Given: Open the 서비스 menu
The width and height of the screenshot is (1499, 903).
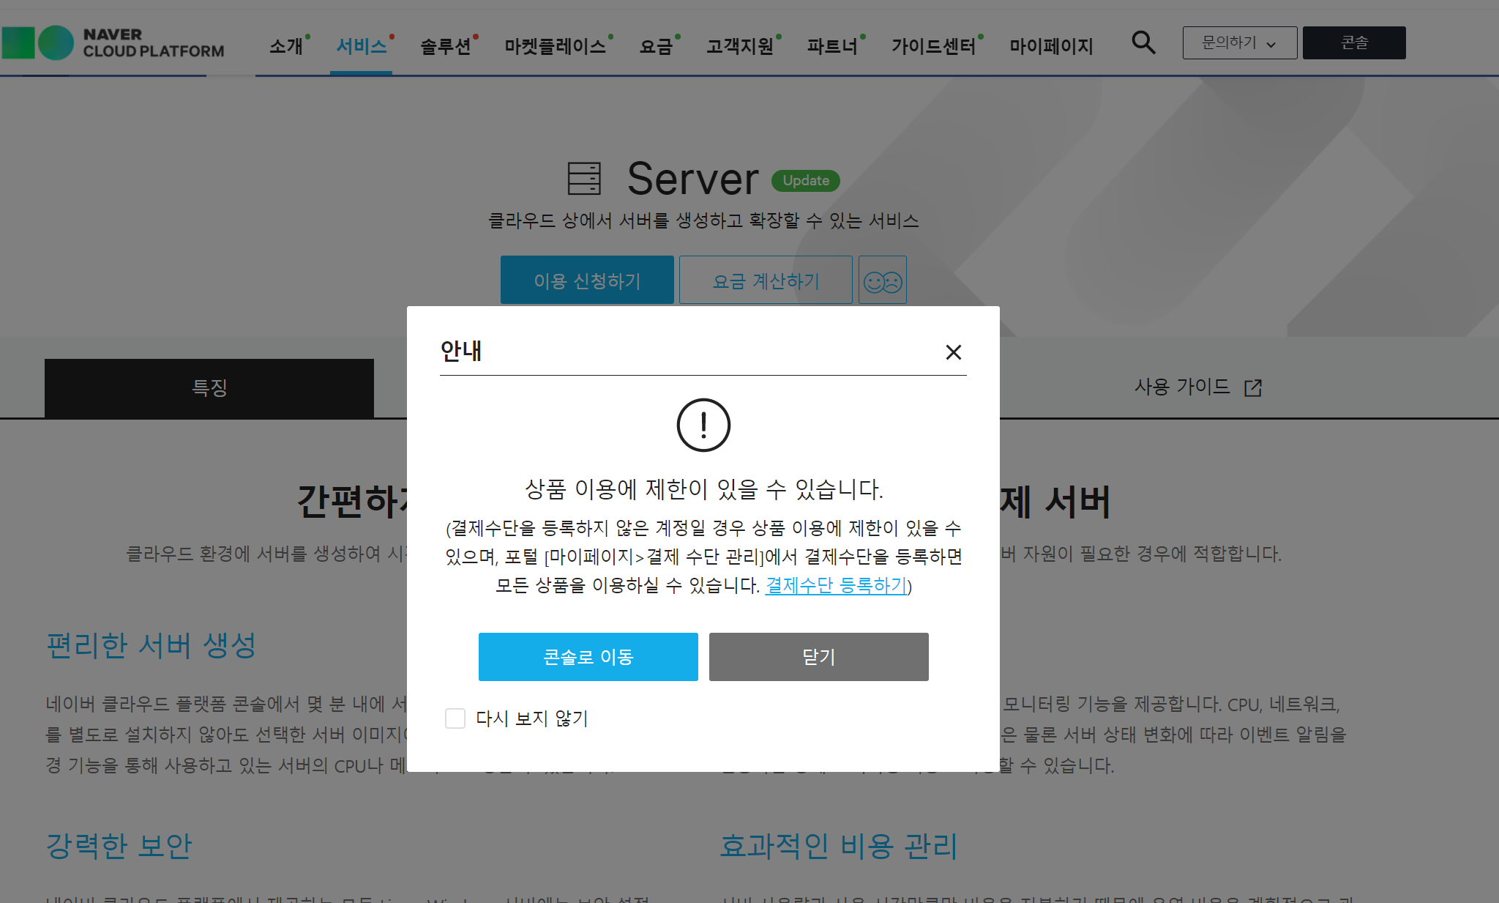Looking at the screenshot, I should coord(361,46).
